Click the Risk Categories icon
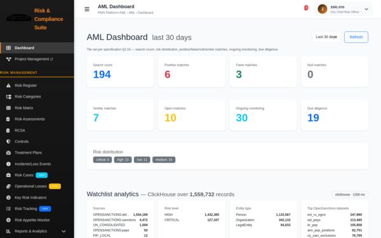The width and height of the screenshot is (381, 238). [x=8, y=96]
